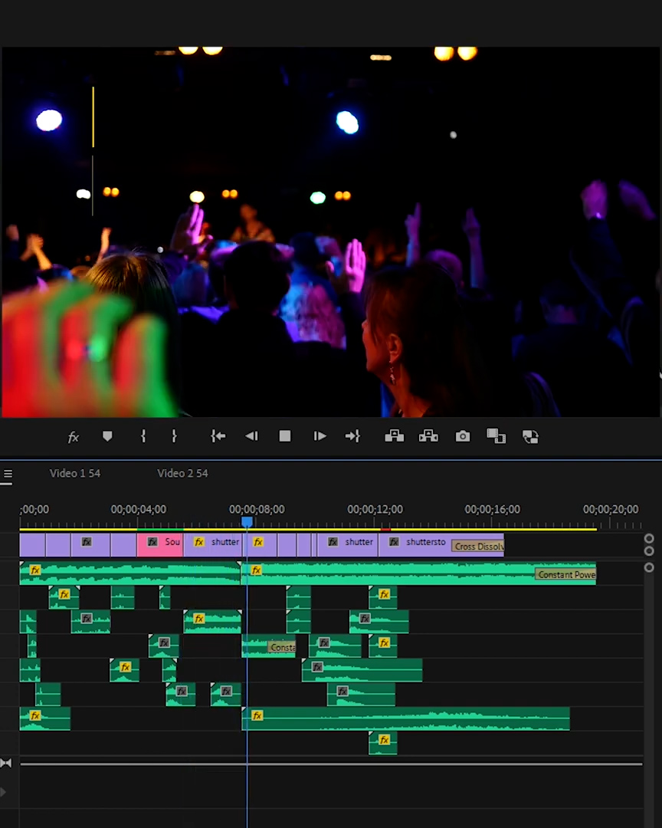Viewport: 662px width, 828px height.
Task: Go to Out point
Action: [352, 436]
